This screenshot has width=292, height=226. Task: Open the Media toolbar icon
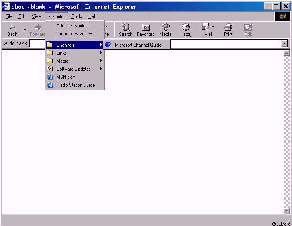[x=166, y=27]
